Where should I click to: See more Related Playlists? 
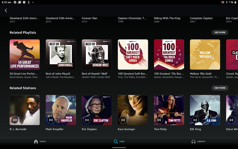220,32
